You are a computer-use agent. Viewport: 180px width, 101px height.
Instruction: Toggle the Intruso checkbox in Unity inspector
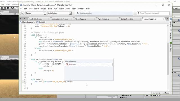145,98
